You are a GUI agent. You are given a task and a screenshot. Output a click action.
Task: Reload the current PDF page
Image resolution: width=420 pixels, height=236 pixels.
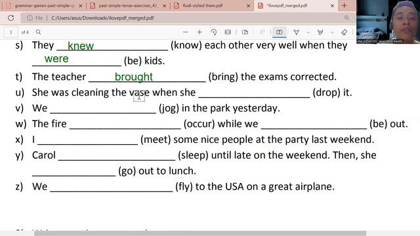click(10, 18)
